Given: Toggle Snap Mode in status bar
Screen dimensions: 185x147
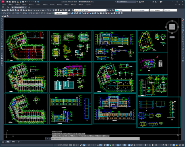Looking at the screenshot, I should pos(76,145).
